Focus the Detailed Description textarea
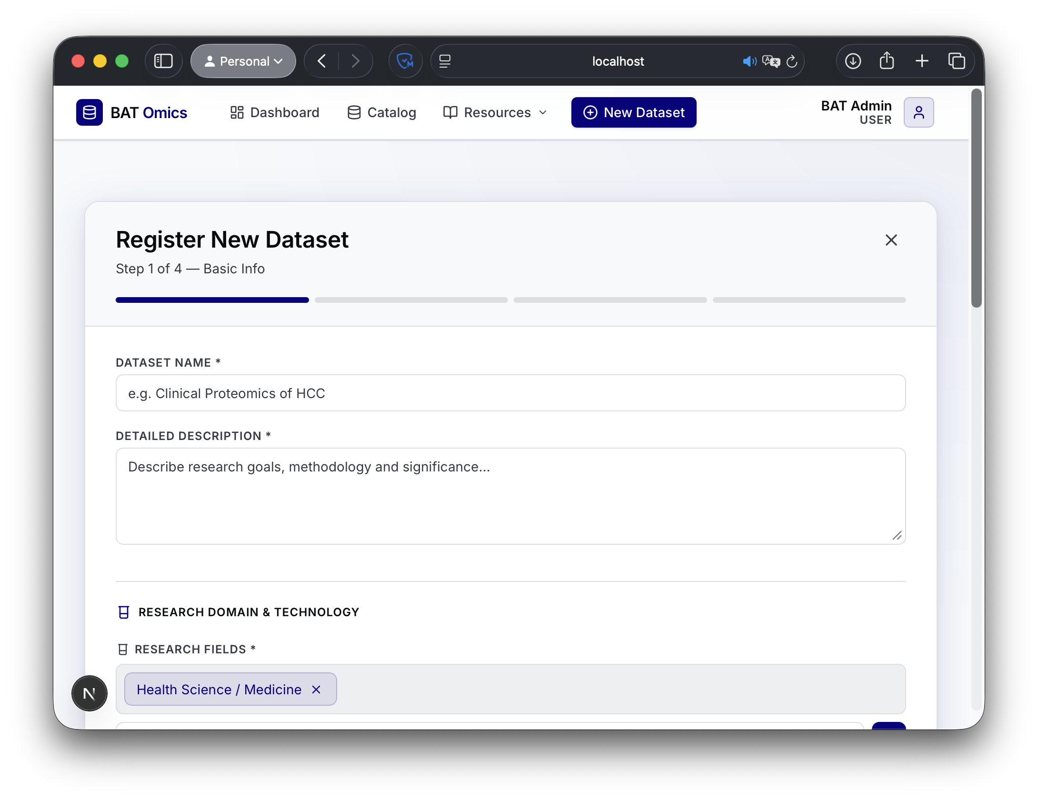 (510, 496)
